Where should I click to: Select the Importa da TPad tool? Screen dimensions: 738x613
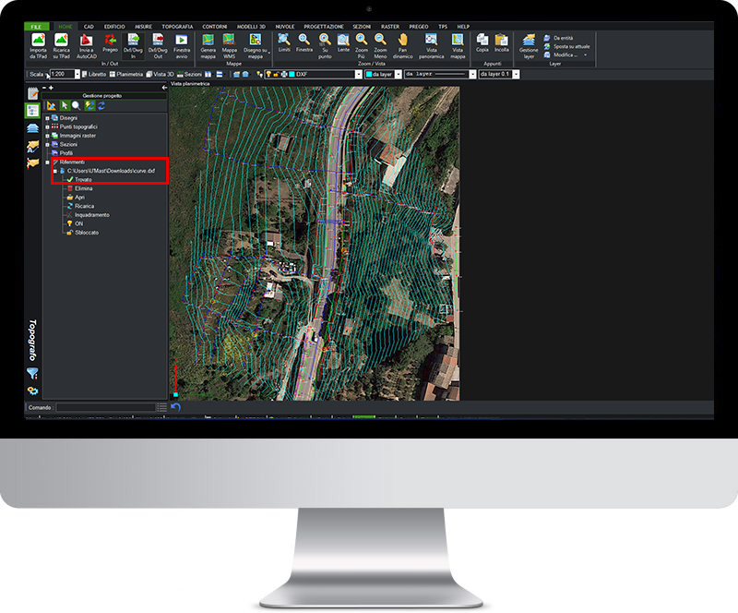[38, 42]
